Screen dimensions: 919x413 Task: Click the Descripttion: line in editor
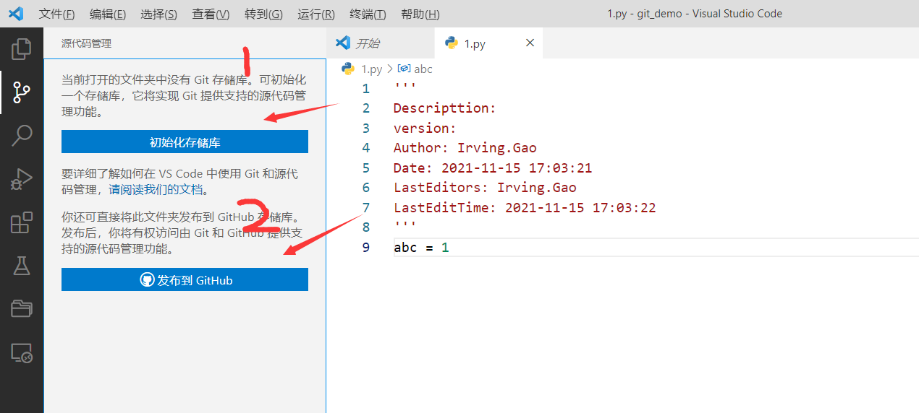point(444,108)
